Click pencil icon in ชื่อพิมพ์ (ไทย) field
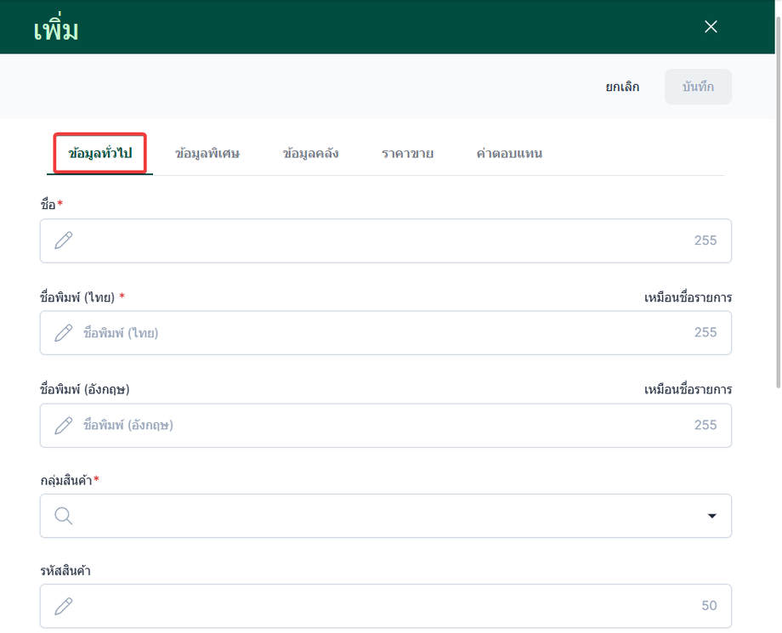Screen dimensions: 782x633 tap(64, 333)
